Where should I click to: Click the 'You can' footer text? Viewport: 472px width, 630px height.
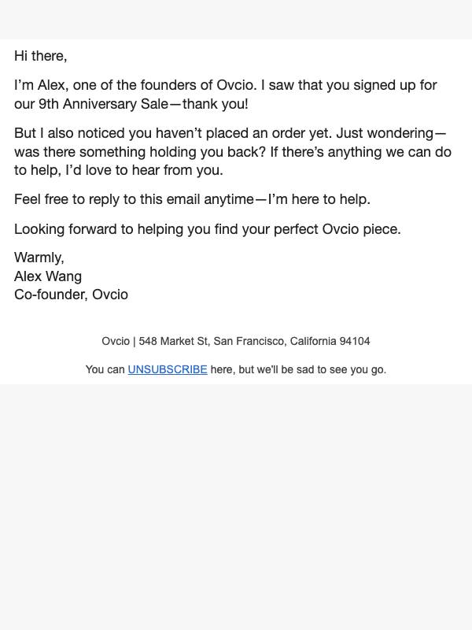point(105,369)
